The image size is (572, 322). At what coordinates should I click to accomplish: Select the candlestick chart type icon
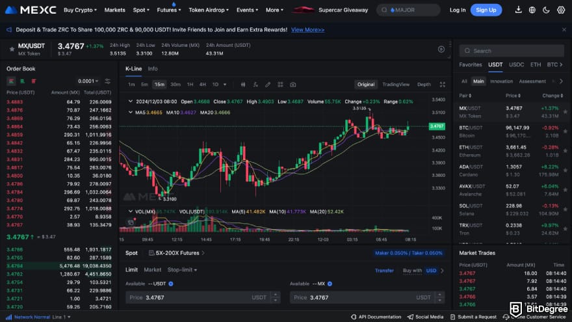(x=243, y=85)
